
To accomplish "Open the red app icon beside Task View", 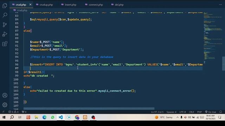I will pos(28,117).
